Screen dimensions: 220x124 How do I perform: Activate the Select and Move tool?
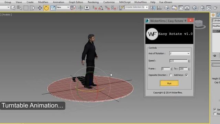coord(40,8)
